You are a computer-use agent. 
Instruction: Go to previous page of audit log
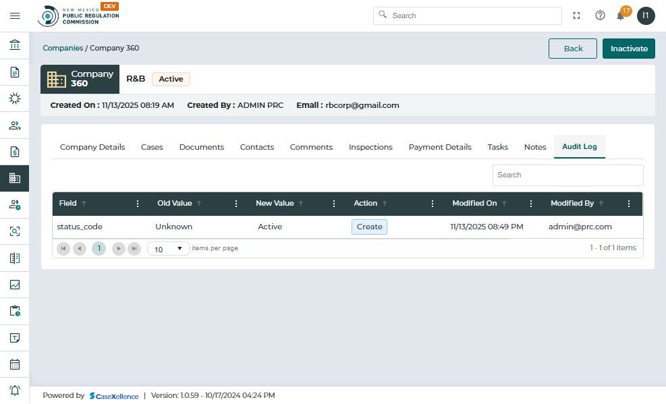click(x=80, y=248)
